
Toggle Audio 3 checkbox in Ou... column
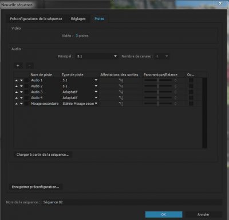click(191, 92)
